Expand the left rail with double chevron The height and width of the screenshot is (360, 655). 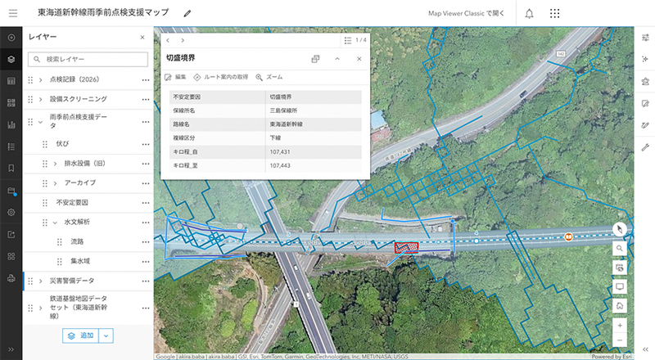(11, 349)
